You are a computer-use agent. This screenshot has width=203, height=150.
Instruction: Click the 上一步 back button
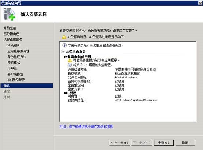(119, 143)
